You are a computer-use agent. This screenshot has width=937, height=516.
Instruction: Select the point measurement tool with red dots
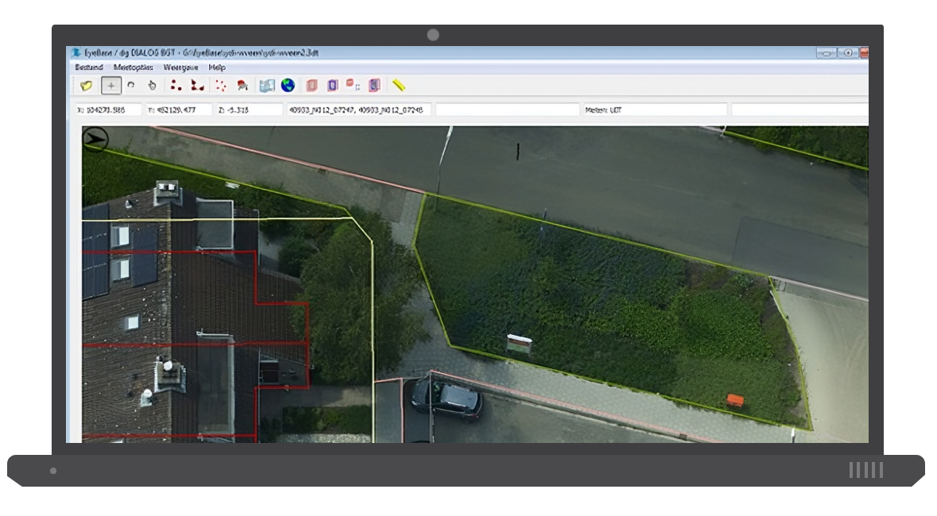(176, 85)
